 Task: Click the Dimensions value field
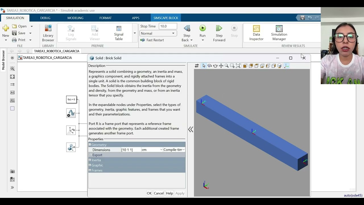click(131, 150)
